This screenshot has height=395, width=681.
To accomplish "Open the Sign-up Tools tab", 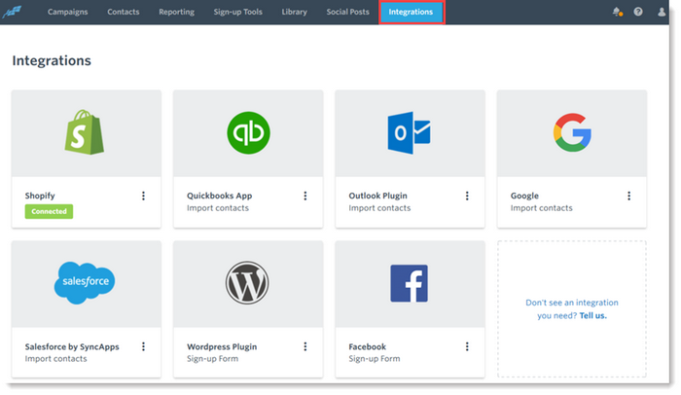I will 238,12.
